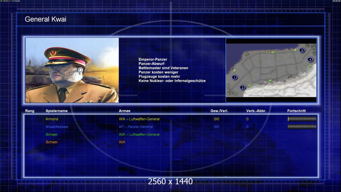The height and width of the screenshot is (192, 341).
Task: Click the 'General Kwai' title text
Action: point(45,19)
